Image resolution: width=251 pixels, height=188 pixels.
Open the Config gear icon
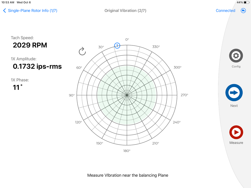[x=236, y=56]
